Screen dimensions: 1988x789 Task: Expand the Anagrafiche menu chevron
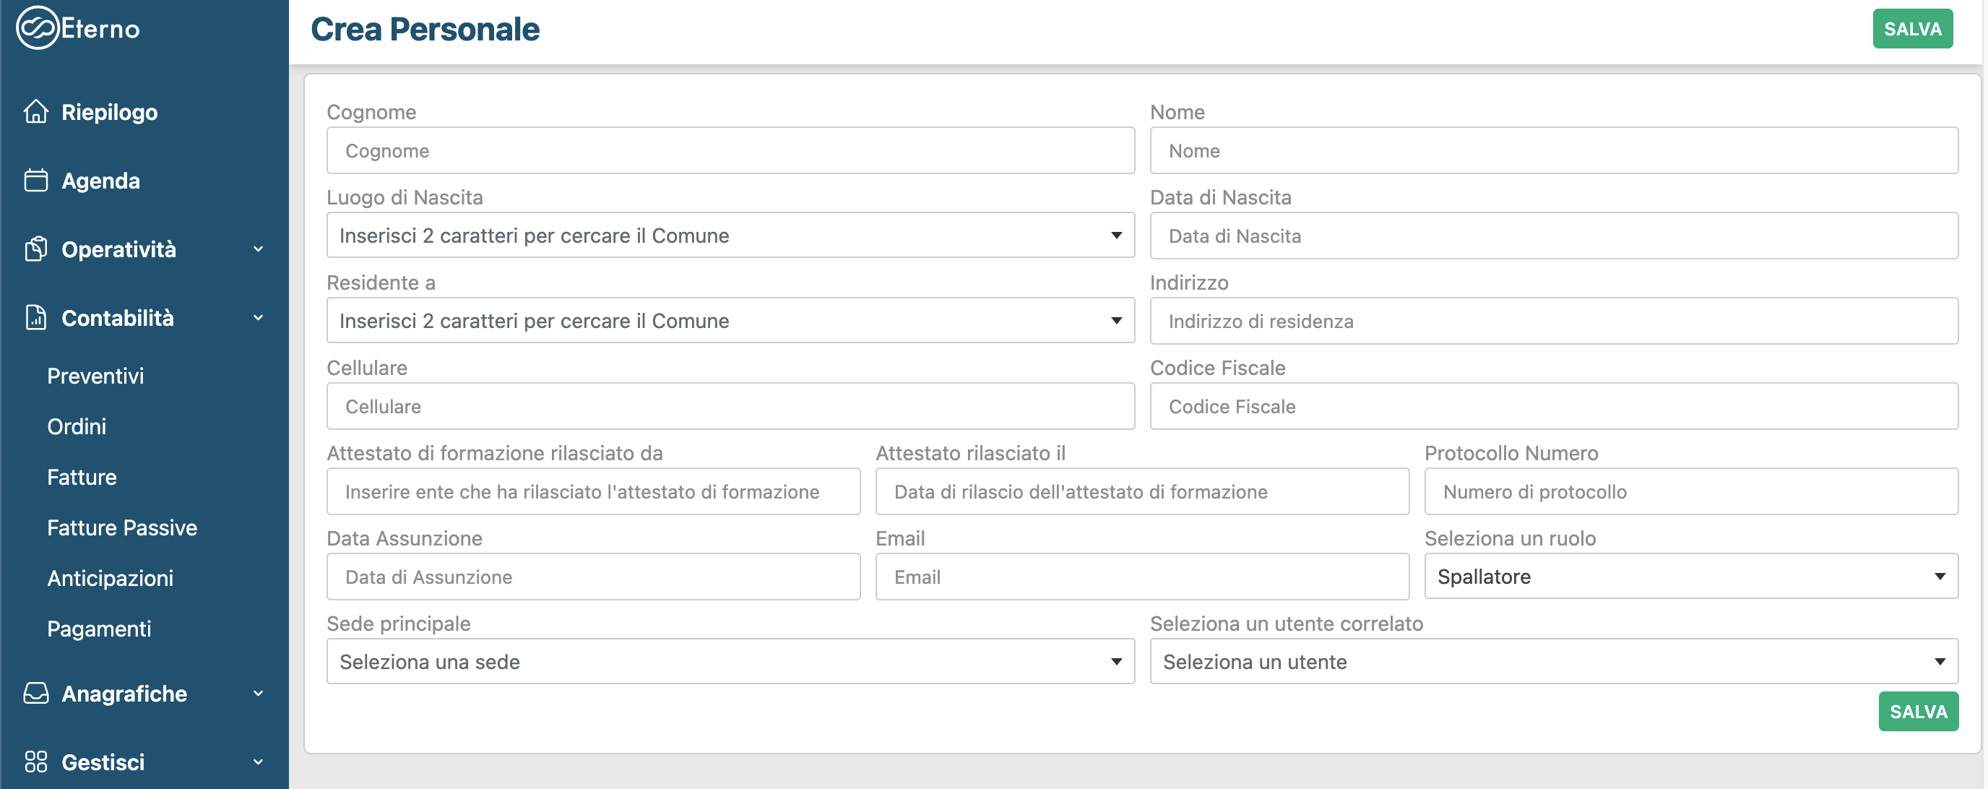259,694
